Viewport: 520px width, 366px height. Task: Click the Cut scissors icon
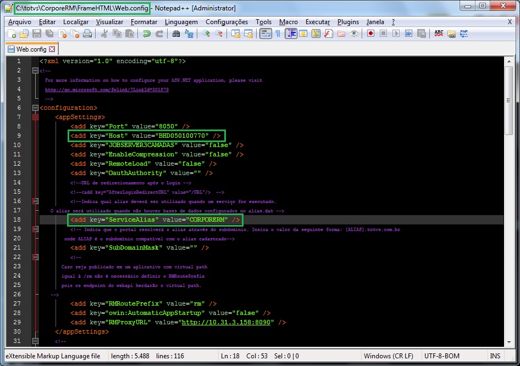click(x=104, y=33)
